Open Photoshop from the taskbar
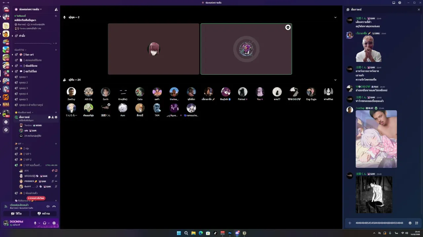Viewport: 423px width, 237px height. (x=230, y=233)
